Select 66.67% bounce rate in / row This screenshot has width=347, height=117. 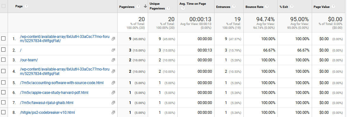pyautogui.click(x=269, y=50)
